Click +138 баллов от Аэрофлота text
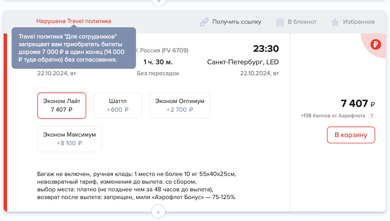The width and height of the screenshot is (390, 221). point(333,116)
